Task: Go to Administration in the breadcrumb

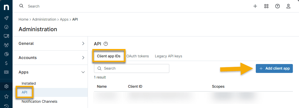Action: [x=44, y=19]
